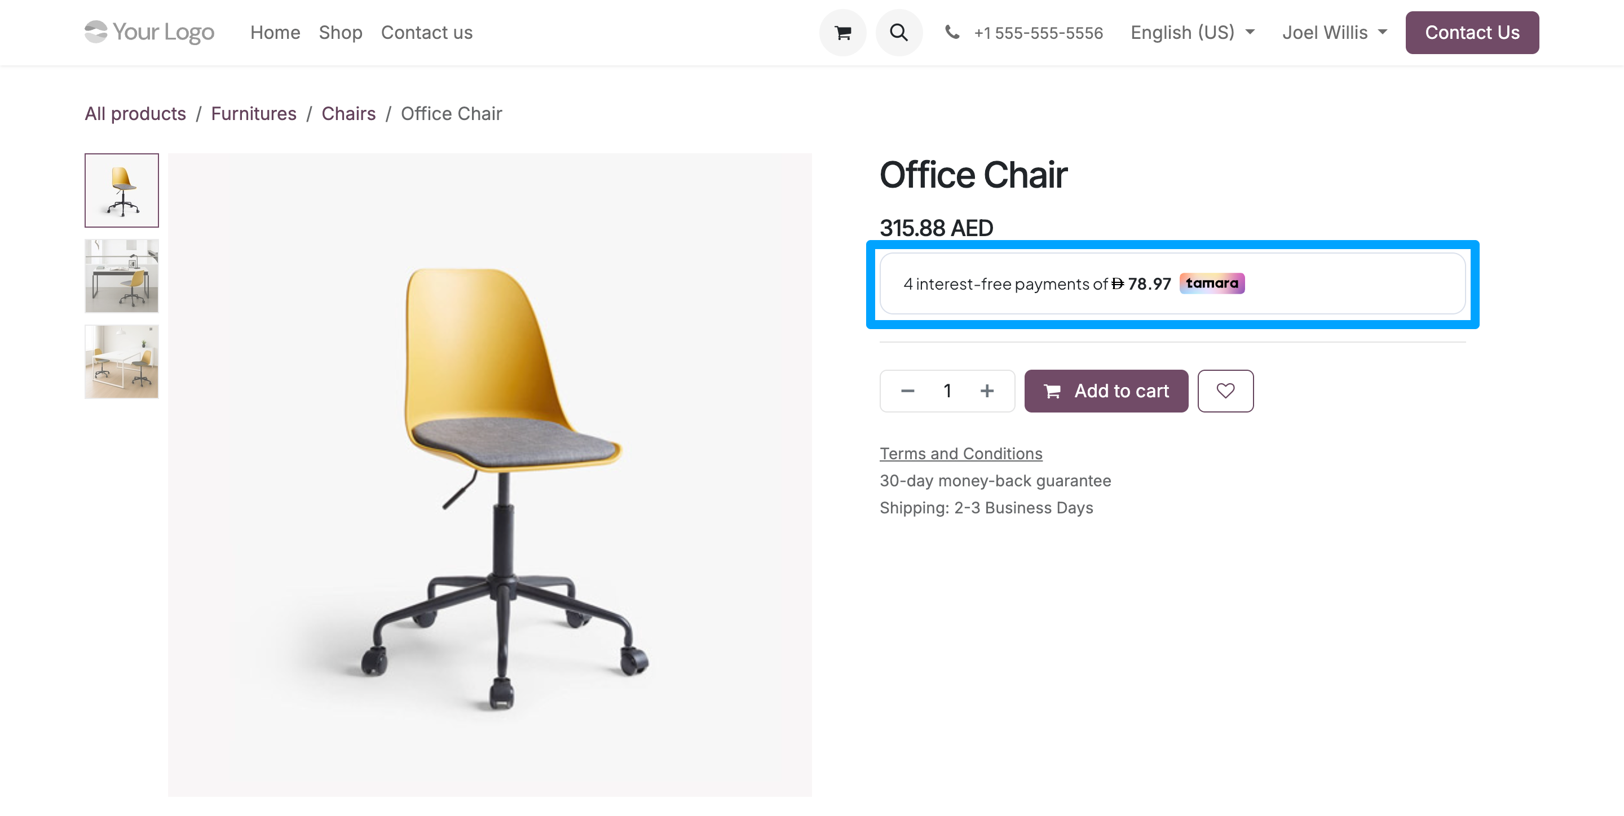Image resolution: width=1624 pixels, height=816 pixels.
Task: Click the purple Contact Us button
Action: click(x=1471, y=33)
